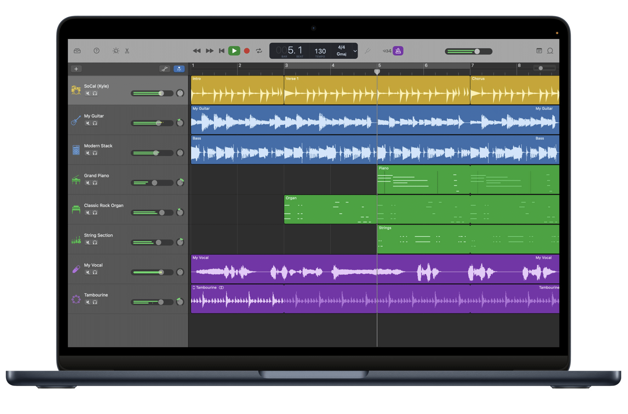Open the Library panel icon

coord(77,51)
